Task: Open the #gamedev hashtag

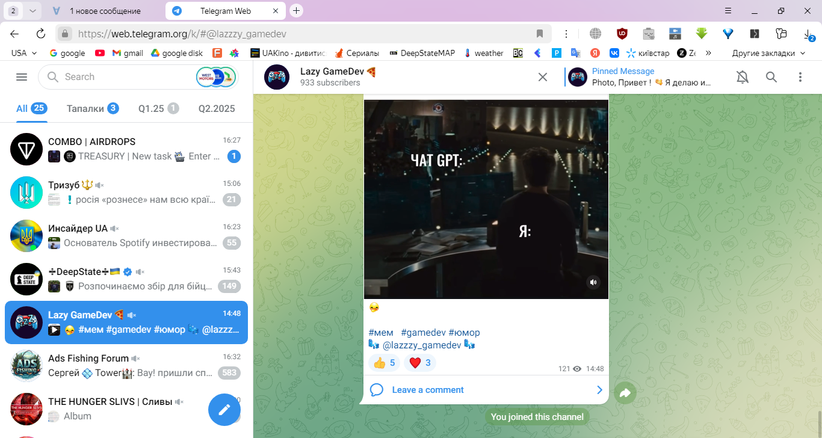Action: coord(424,332)
